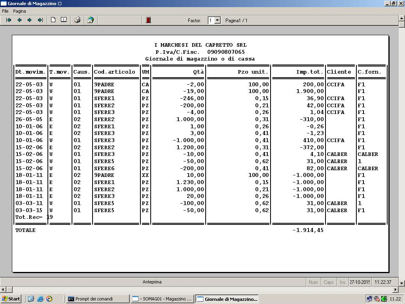Click the system tray clock 11.22
The image size is (405, 304).
[x=395, y=299]
